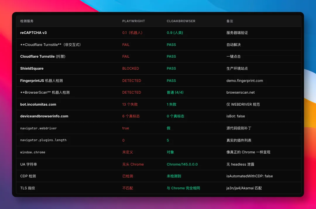Click the 未检测到 value
The height and width of the screenshot is (209, 316).
click(x=174, y=176)
